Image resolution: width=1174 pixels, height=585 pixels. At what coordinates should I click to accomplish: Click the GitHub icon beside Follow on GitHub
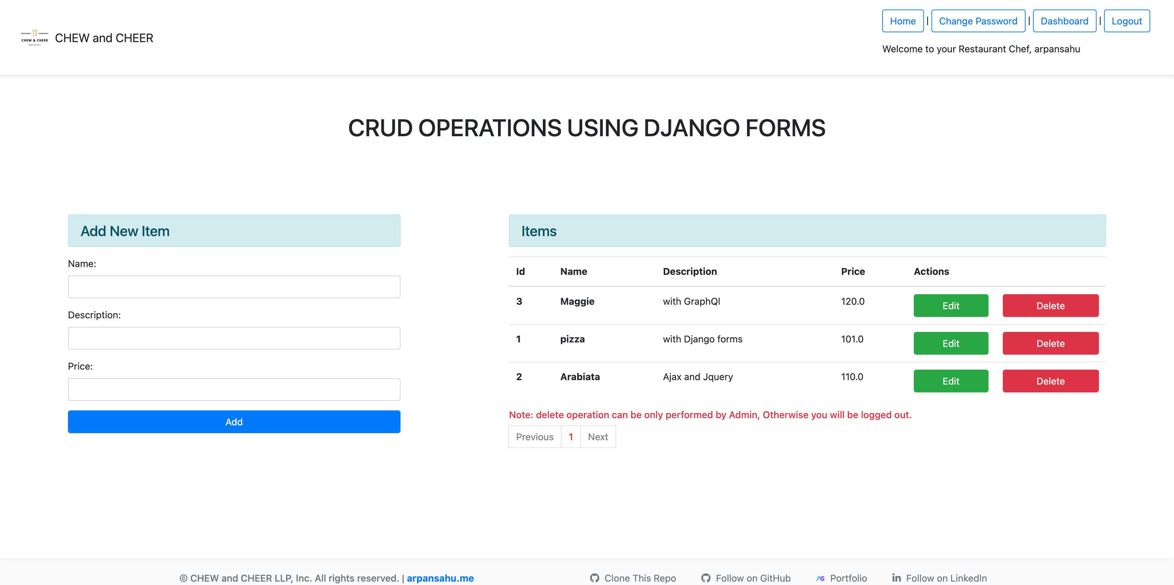tap(706, 578)
